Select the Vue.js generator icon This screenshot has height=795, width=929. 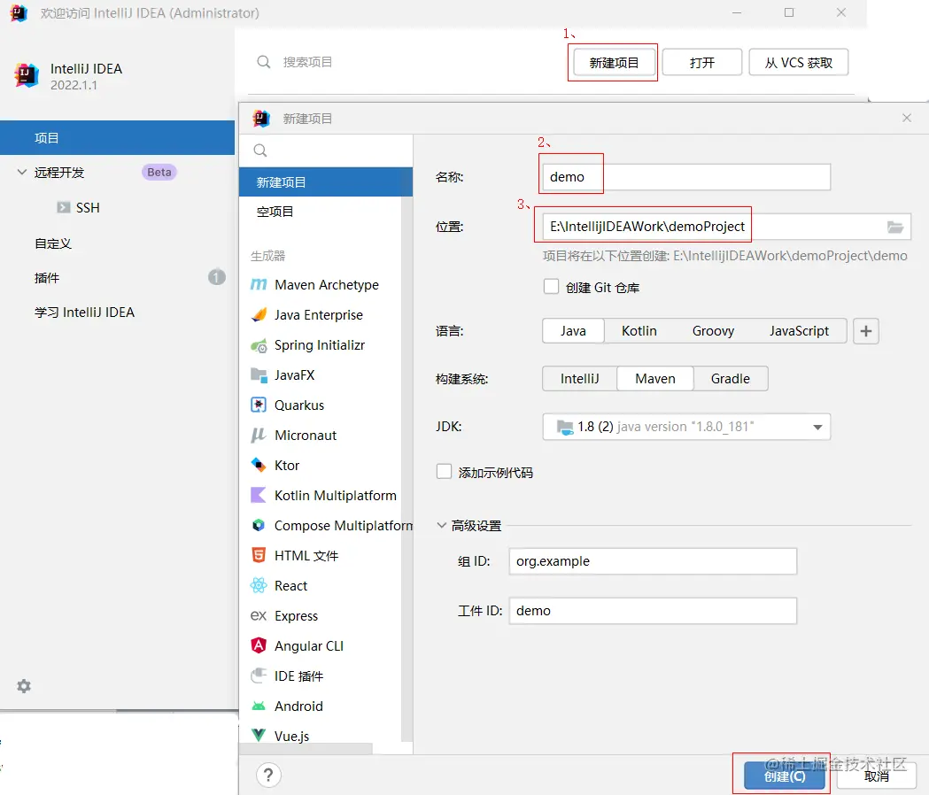(259, 735)
